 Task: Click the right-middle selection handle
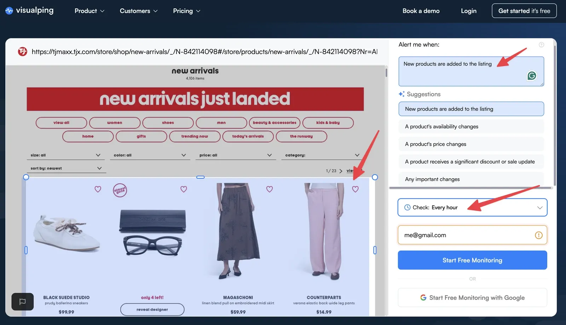pos(375,250)
